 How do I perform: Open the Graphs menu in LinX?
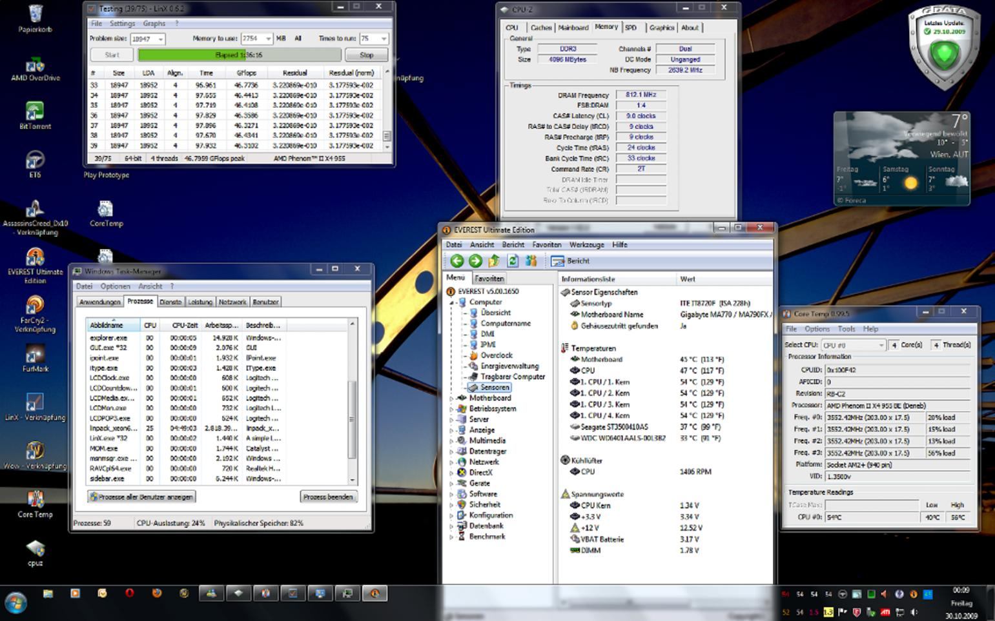(154, 23)
